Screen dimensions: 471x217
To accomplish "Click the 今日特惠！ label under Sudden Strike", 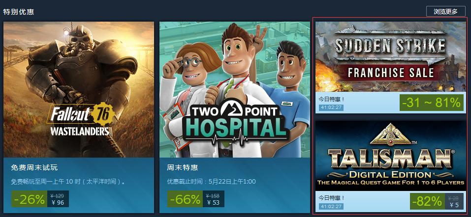I will [332, 99].
